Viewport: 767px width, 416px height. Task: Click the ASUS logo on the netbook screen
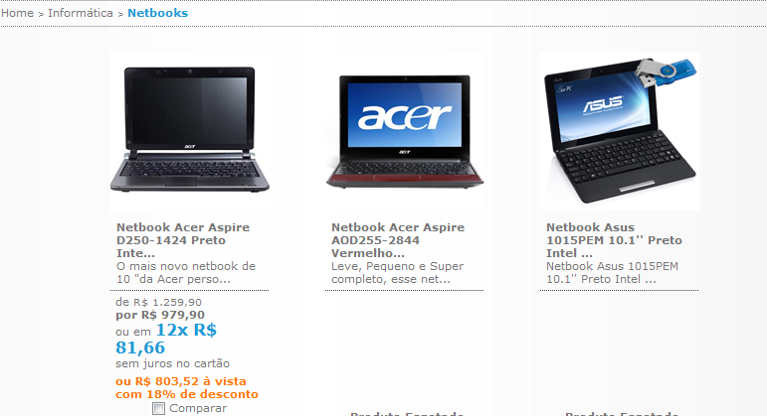603,104
